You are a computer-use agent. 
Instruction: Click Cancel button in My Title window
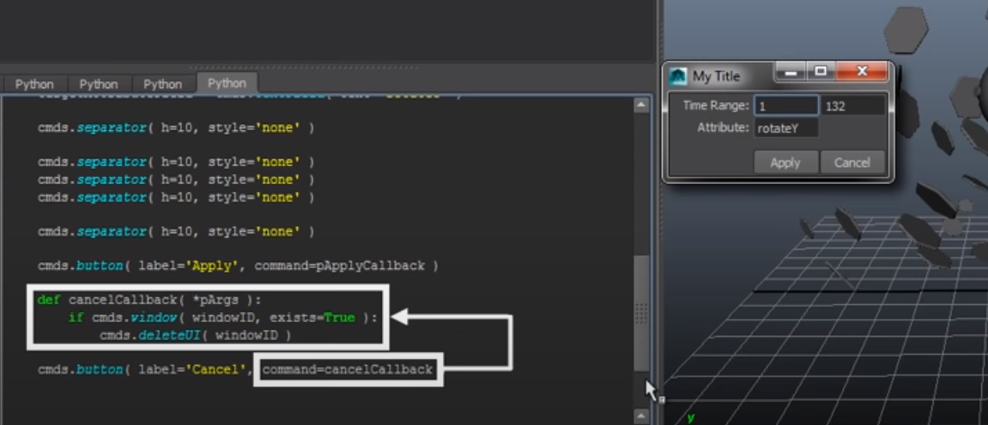click(x=852, y=162)
